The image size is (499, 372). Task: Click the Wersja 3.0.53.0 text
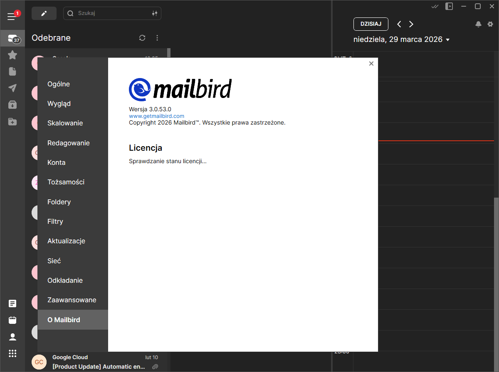click(x=150, y=110)
